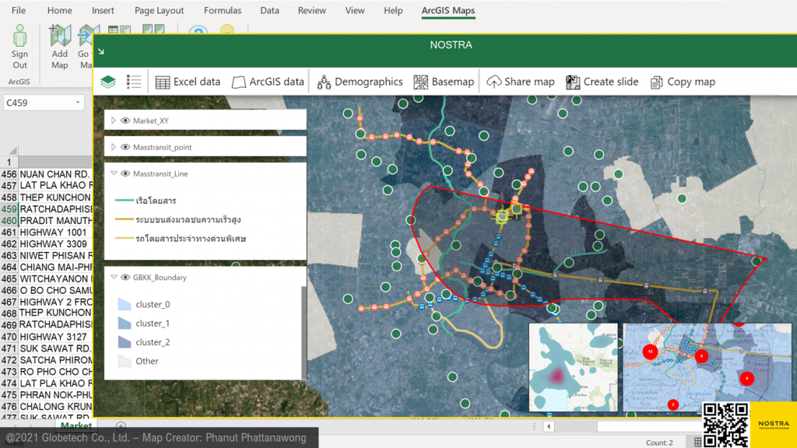The image size is (797, 448).
Task: Select the Market sheet tab
Action: click(x=76, y=425)
